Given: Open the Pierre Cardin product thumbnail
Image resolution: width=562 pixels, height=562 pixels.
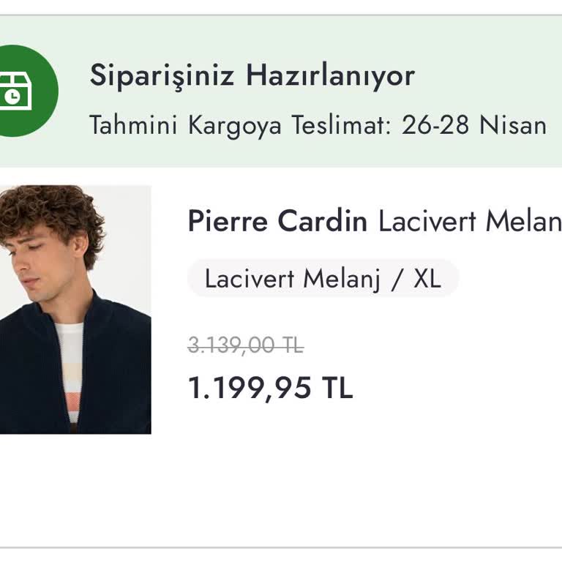Looking at the screenshot, I should click(75, 310).
